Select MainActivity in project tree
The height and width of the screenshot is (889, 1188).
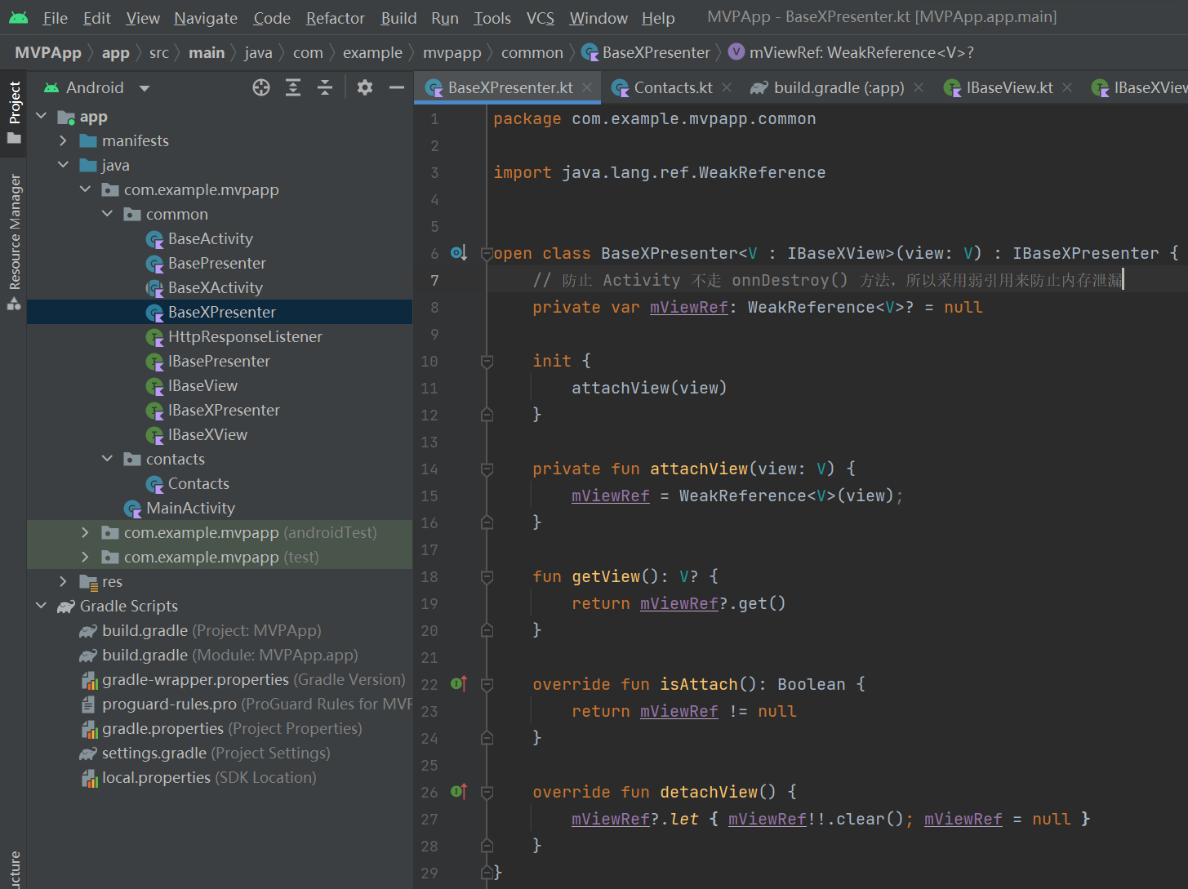coord(190,509)
